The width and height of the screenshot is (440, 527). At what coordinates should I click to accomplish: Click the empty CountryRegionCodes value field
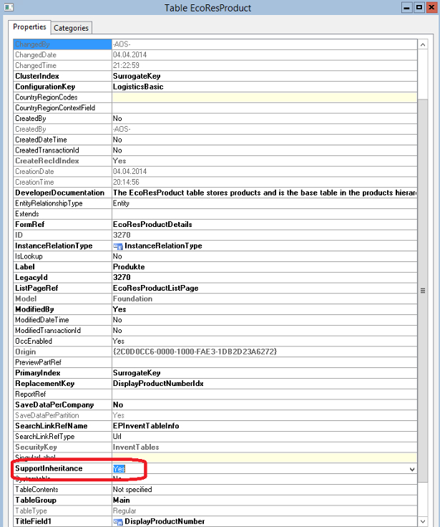(264, 97)
